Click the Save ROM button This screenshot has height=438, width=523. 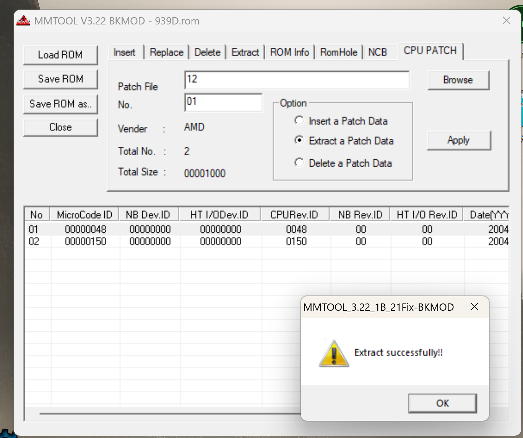[60, 79]
